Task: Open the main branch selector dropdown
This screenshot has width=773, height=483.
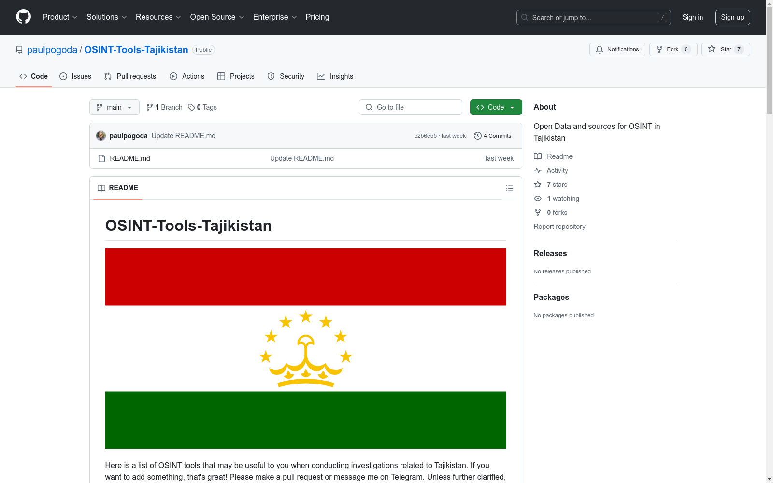Action: (115, 107)
